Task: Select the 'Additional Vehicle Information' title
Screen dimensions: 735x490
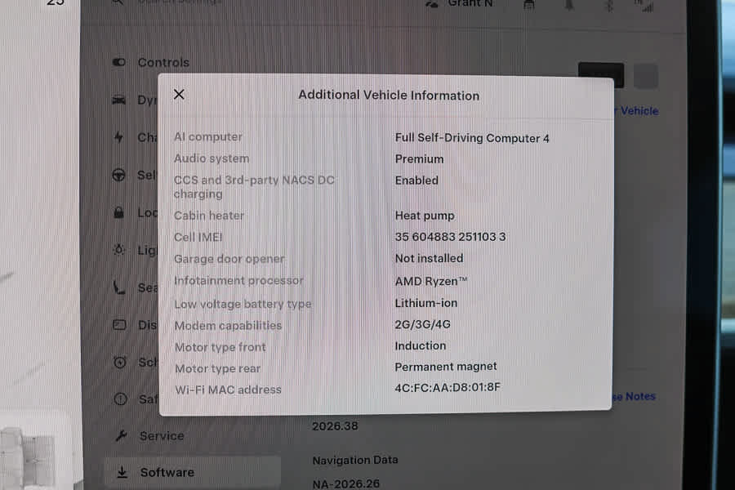Action: 389,96
